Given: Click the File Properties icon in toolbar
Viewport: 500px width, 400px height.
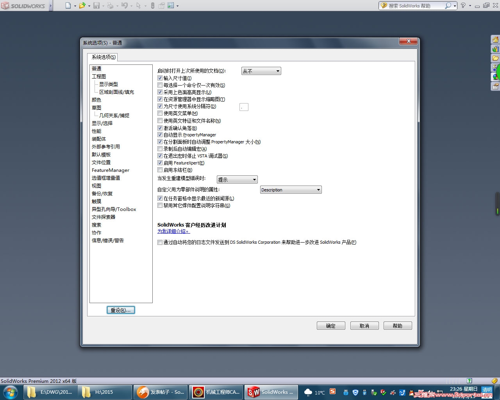Looking at the screenshot, I should (x=161, y=5).
